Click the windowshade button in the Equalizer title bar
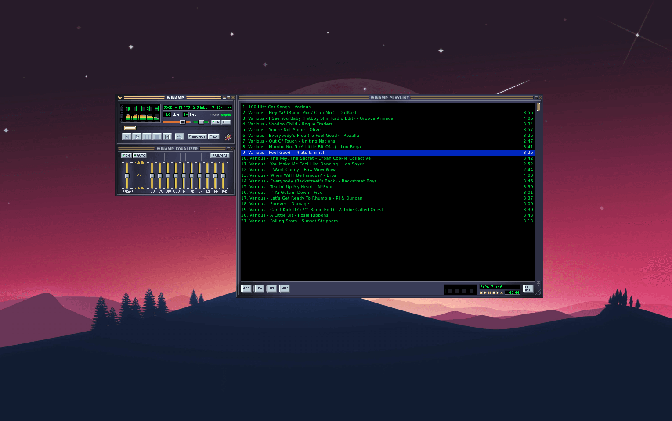Viewport: 672px width, 421px height. [228, 148]
